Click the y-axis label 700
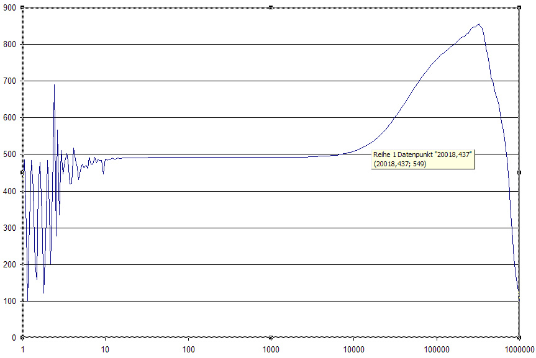536x358 pixels. coord(9,81)
